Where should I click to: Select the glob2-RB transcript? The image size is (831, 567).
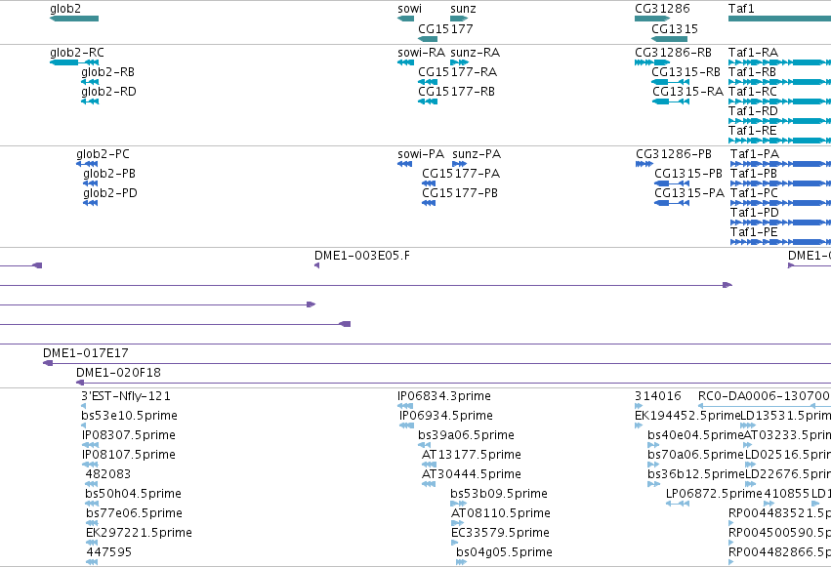107,72
